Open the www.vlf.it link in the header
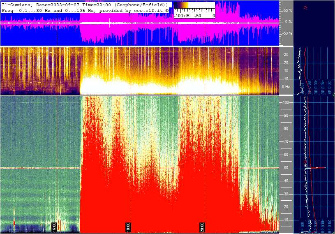The width and height of the screenshot is (335, 234). [x=149, y=10]
